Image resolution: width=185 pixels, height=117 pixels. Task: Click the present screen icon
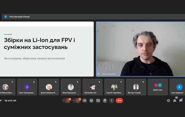[98, 101]
